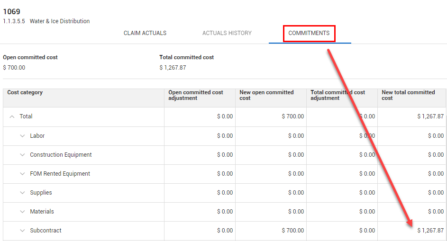Select Total row's $700.00 new open committed cell
Image resolution: width=447 pixels, height=241 pixels.
pyautogui.click(x=292, y=116)
